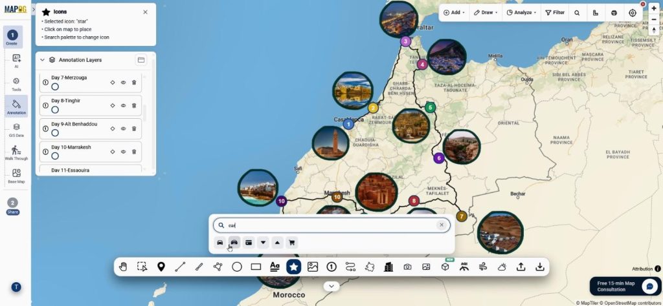Pick the region boundary shape tool
The width and height of the screenshot is (663, 306).
pyautogui.click(x=370, y=267)
